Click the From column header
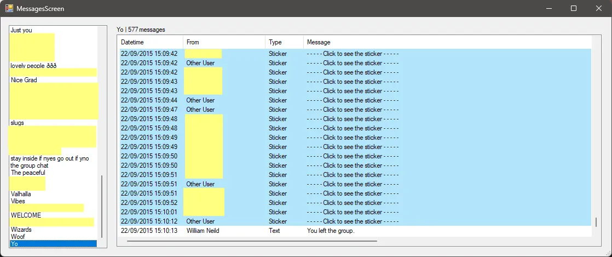Viewport: 612px width, 257px height. point(224,42)
